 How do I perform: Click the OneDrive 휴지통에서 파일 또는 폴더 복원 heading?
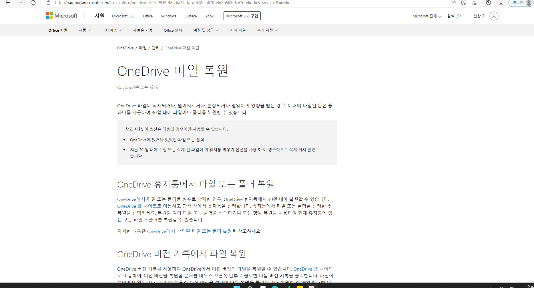point(196,184)
